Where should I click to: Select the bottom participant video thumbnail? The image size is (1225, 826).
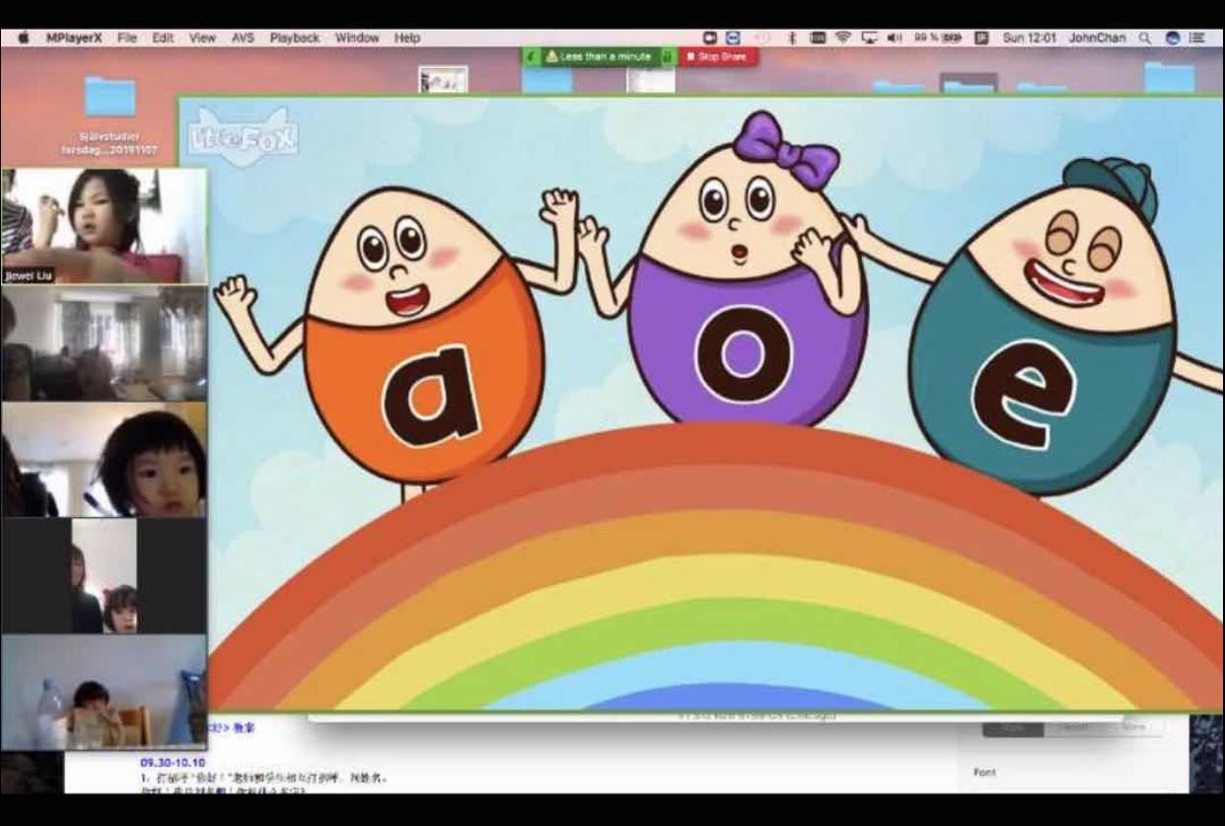[x=104, y=693]
